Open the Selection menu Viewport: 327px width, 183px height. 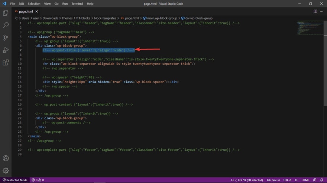coord(34,4)
